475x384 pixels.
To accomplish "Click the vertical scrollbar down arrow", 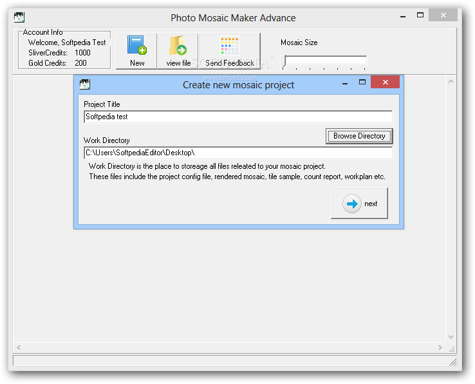I will point(451,337).
